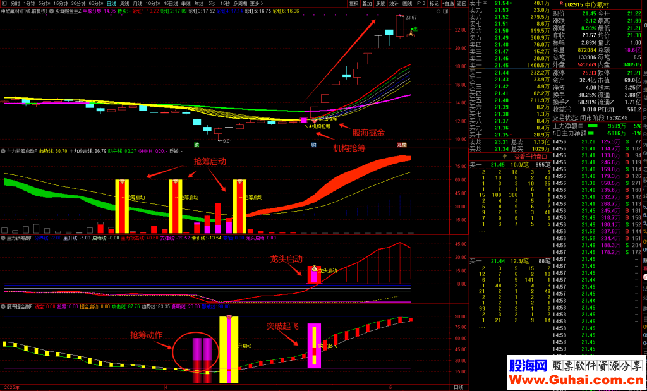Click 总买 1029万 value
The width and height of the screenshot is (647, 391).
(x=541, y=149)
